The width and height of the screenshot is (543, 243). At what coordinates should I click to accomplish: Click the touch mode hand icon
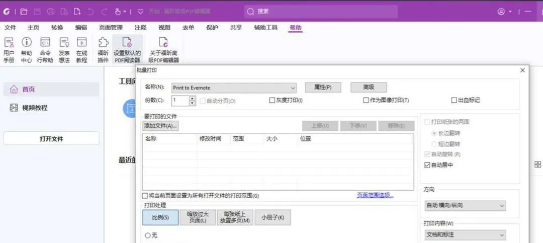pyautogui.click(x=118, y=12)
